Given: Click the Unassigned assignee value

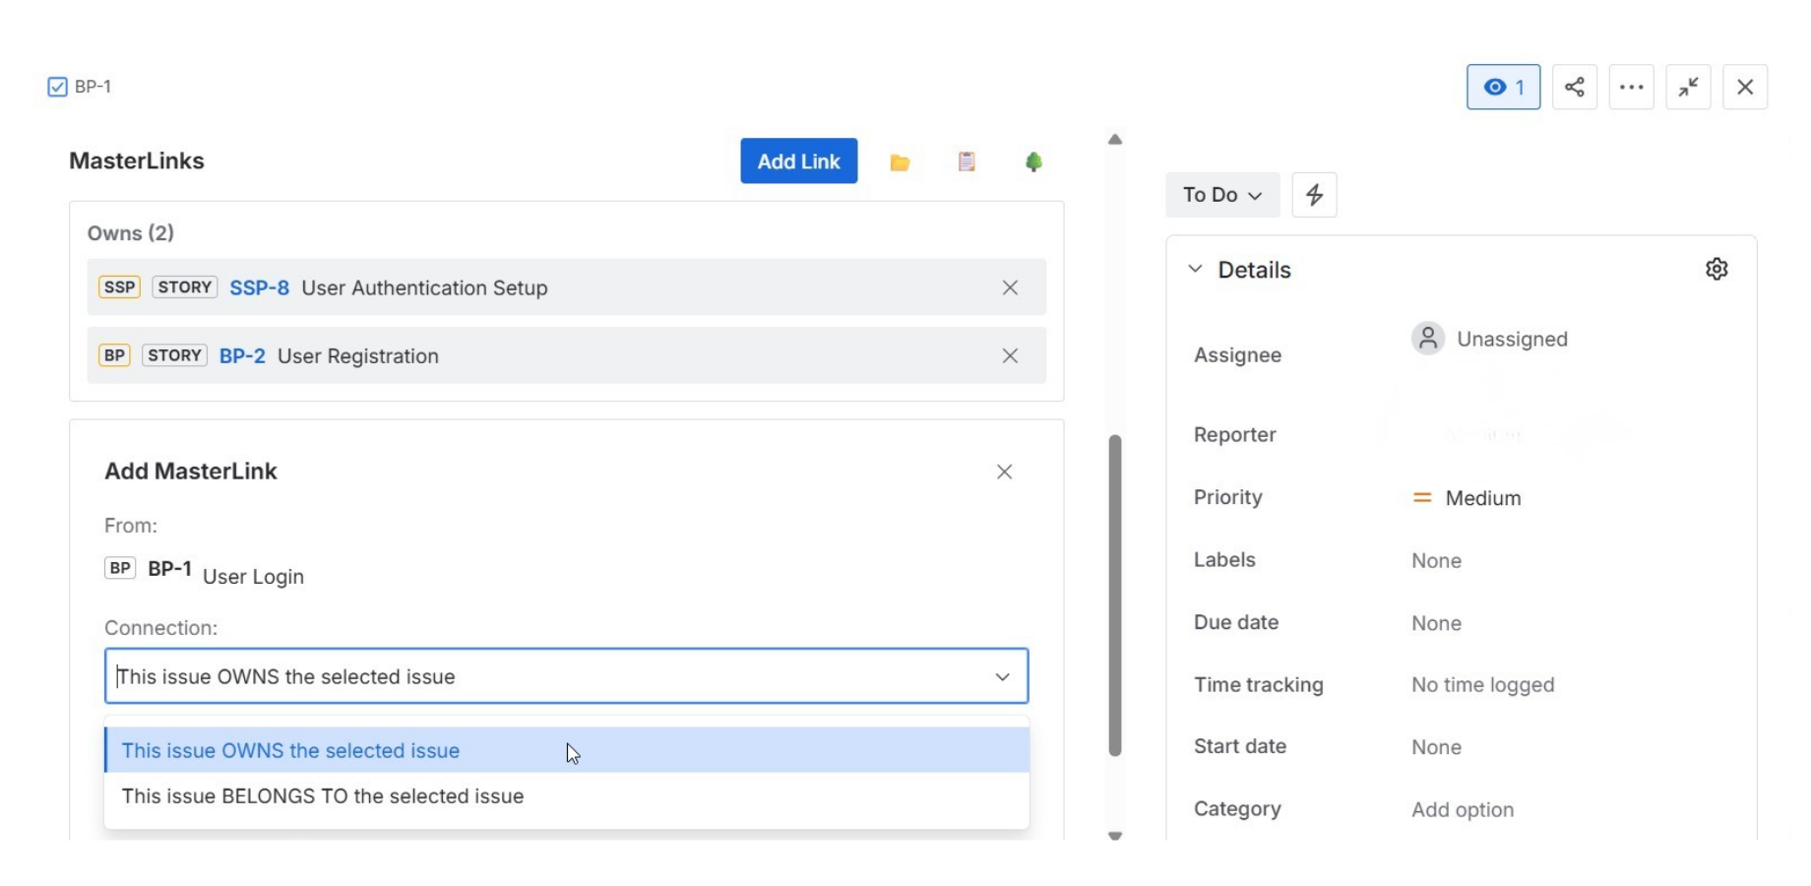Looking at the screenshot, I should (x=1513, y=339).
